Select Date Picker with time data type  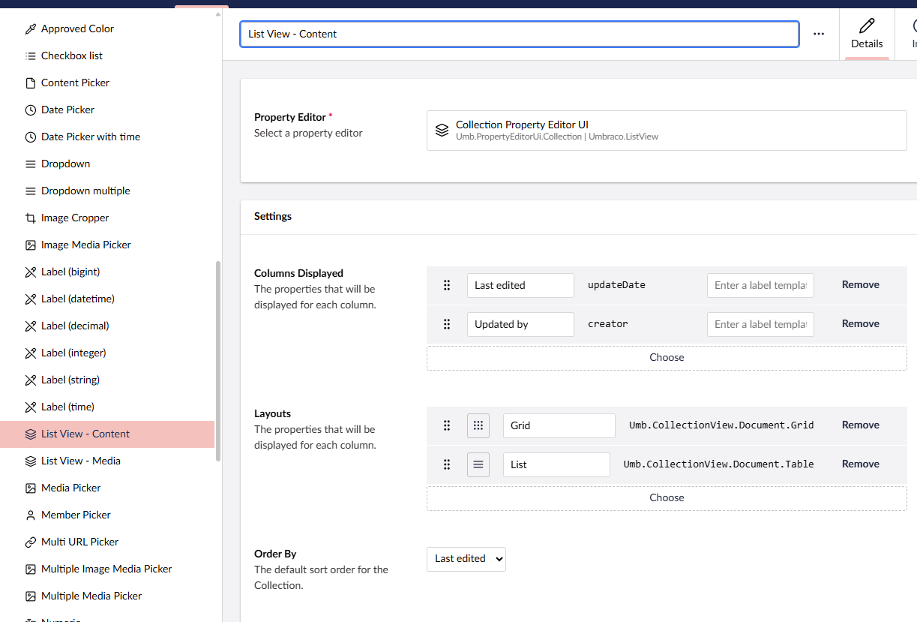click(107, 137)
